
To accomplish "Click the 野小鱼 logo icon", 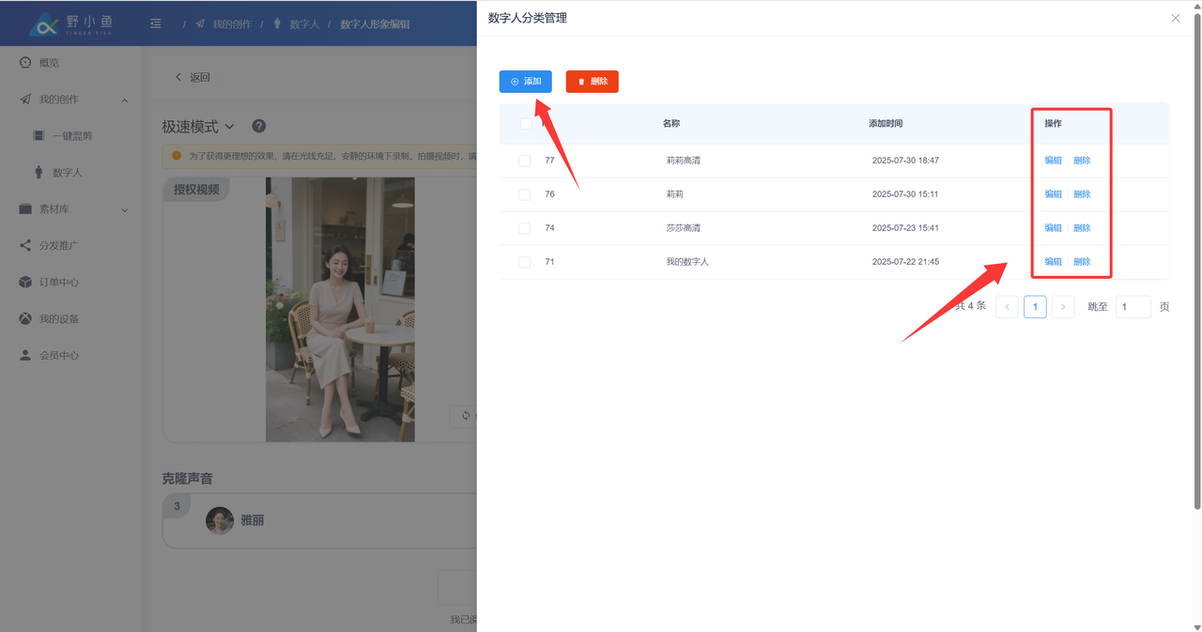I will click(43, 24).
